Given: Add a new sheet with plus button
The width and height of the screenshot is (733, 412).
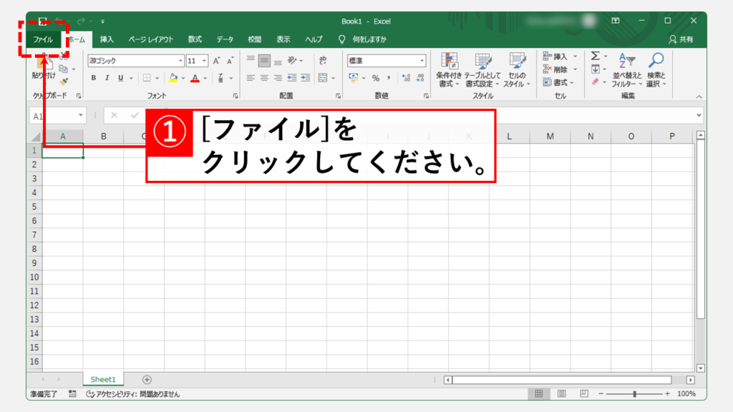Looking at the screenshot, I should [x=147, y=379].
